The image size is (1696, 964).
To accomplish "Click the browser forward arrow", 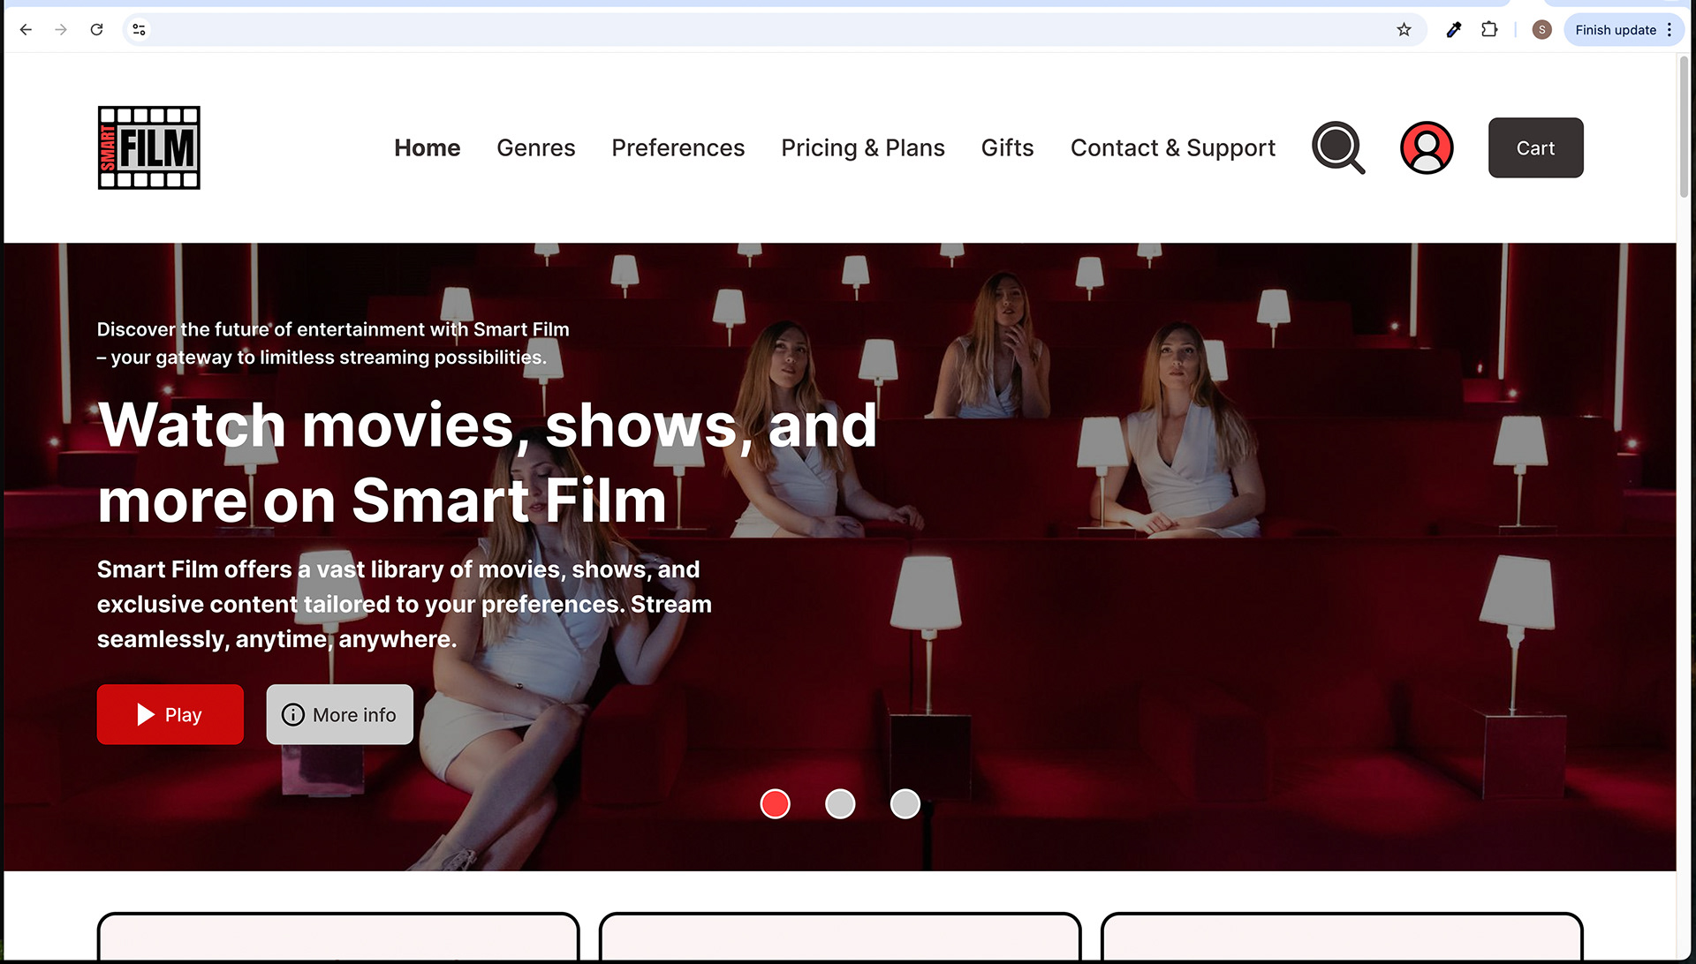I will click(61, 29).
